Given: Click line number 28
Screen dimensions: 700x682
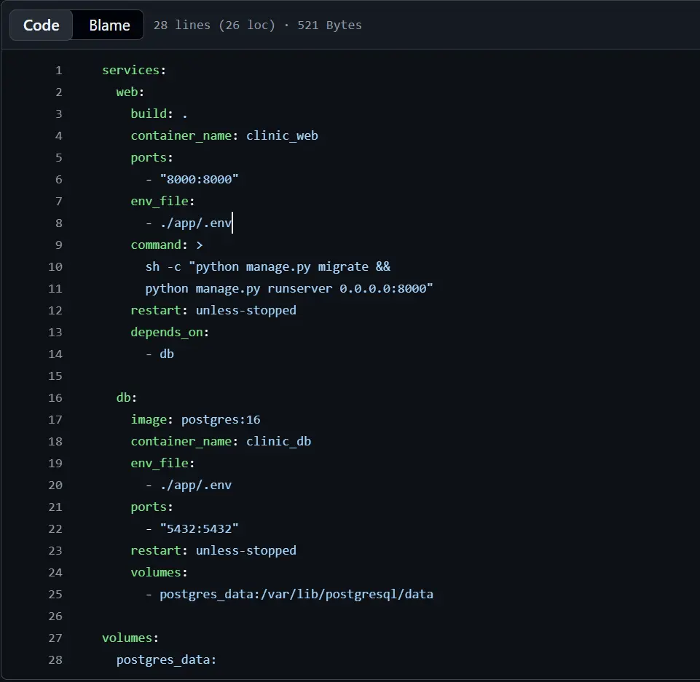Looking at the screenshot, I should coord(55,659).
